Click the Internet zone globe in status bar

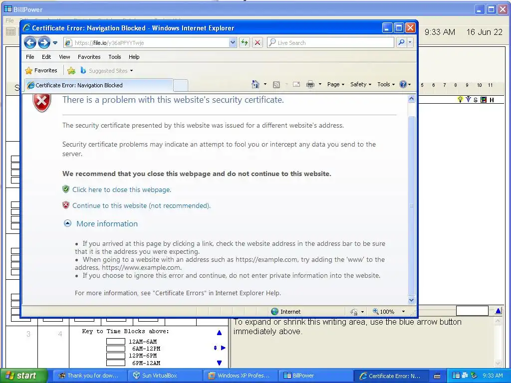[x=275, y=311]
